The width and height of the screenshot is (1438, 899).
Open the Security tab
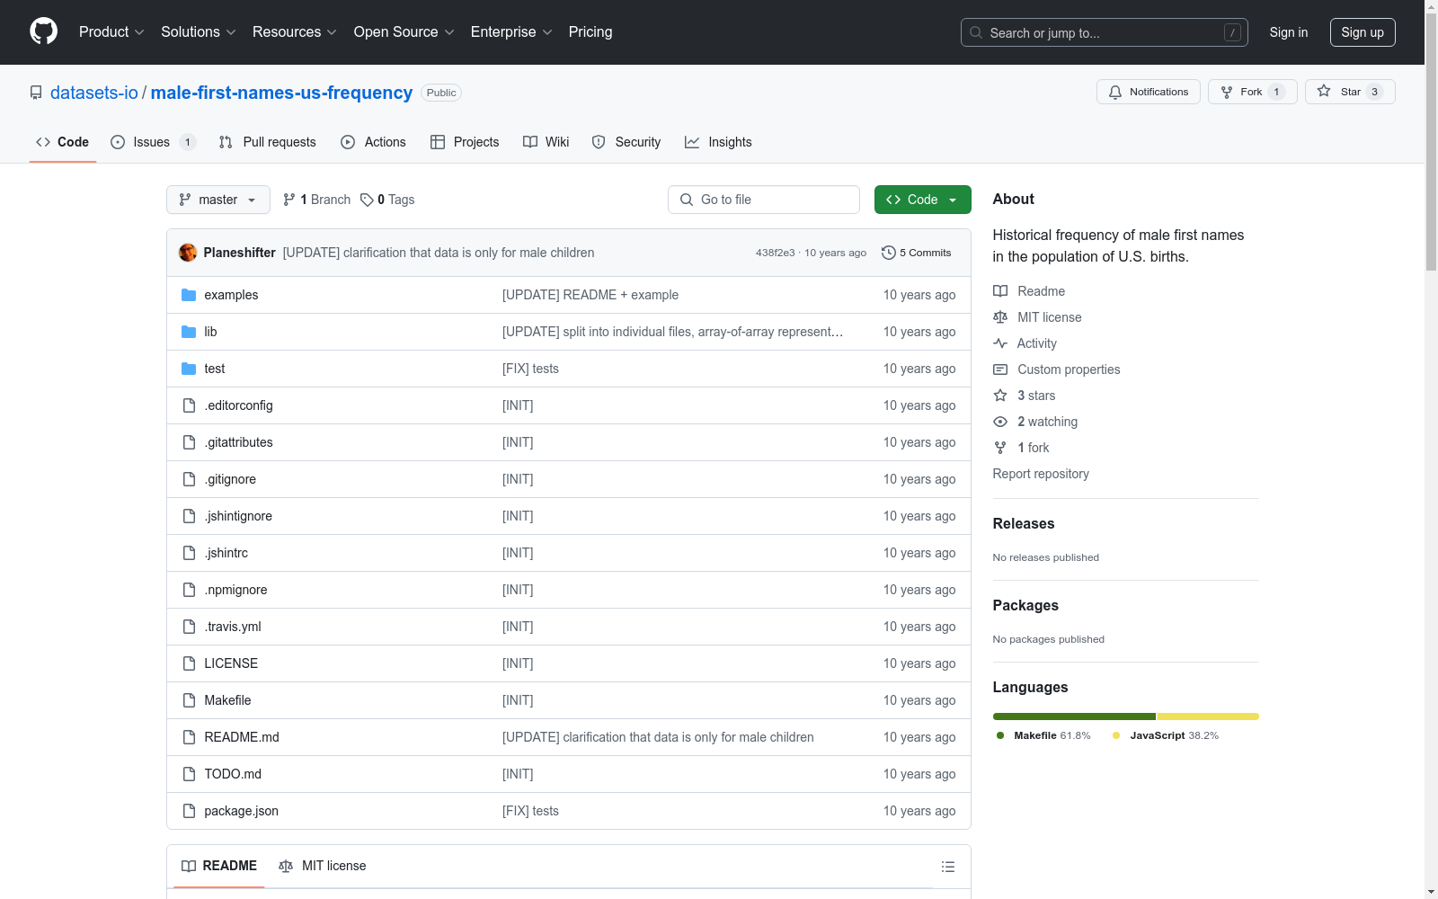pos(626,142)
